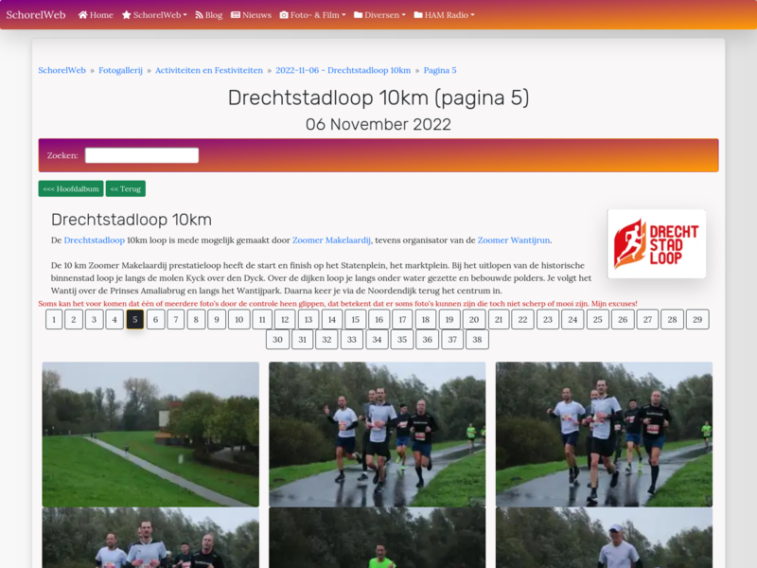The image size is (757, 568).
Task: Focus the Zoeken search field
Action: coord(142,155)
